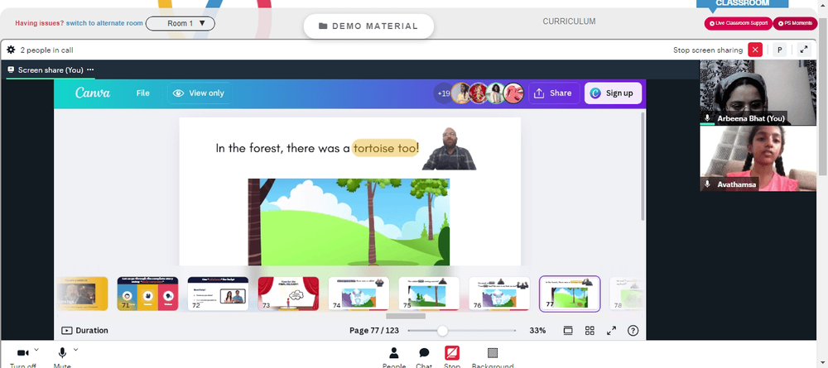Open the Room 1 dropdown
Image resolution: width=828 pixels, height=368 pixels.
(x=180, y=23)
